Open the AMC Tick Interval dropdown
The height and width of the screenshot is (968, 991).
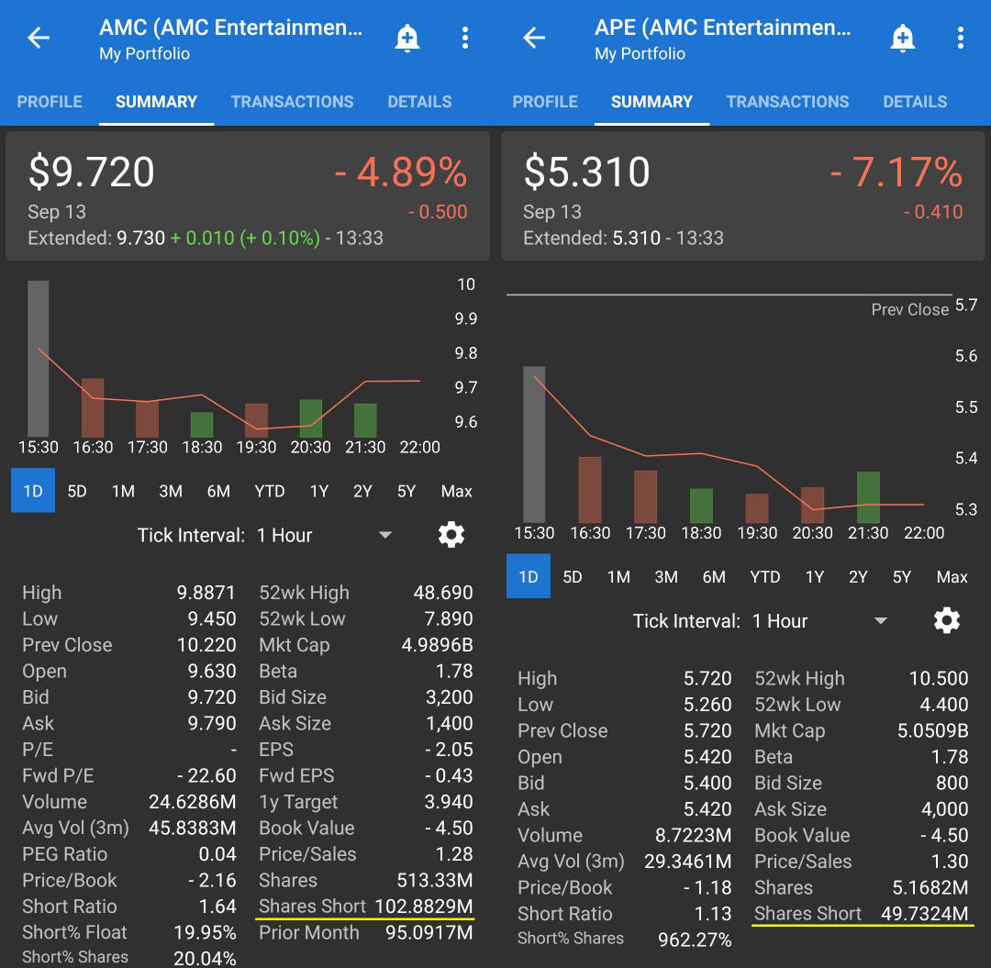[x=384, y=534]
